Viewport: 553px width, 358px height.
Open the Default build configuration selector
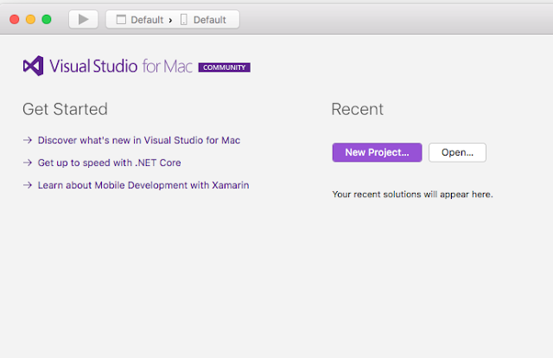point(140,20)
